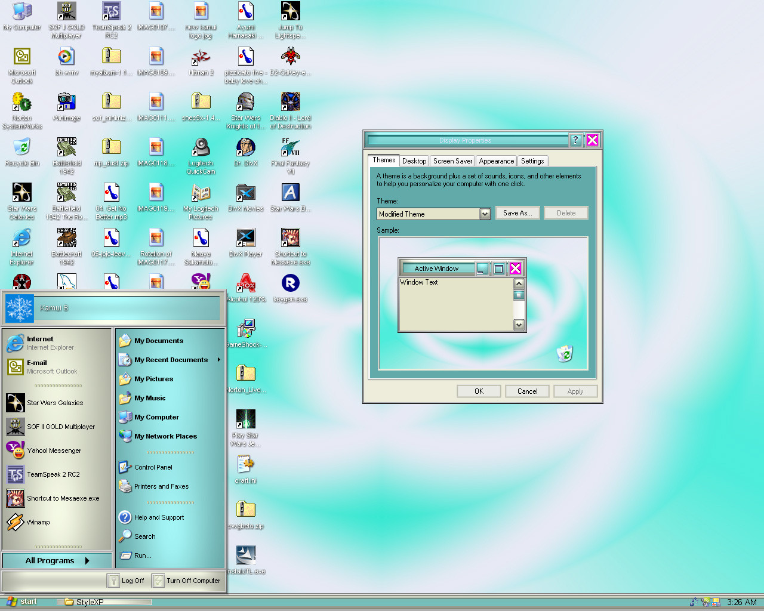Image resolution: width=764 pixels, height=611 pixels.
Task: Open DivX Player desktop shortcut
Action: click(246, 243)
